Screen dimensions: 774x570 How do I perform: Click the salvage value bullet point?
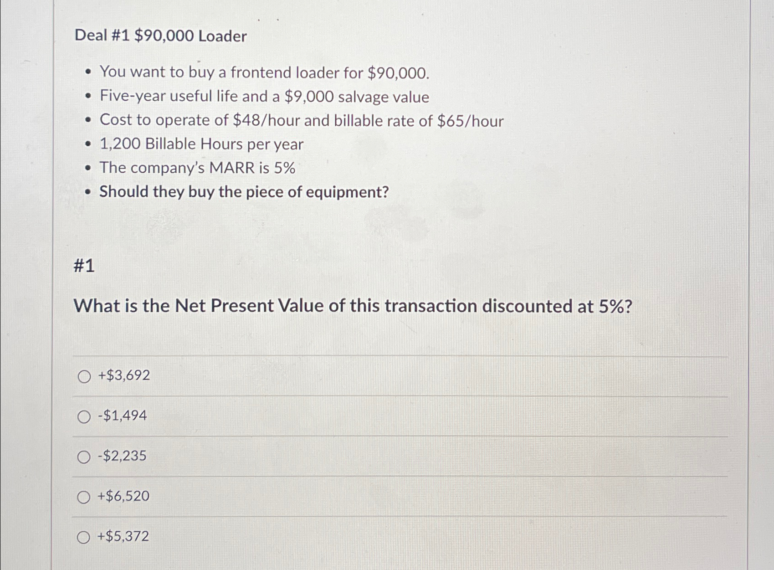tap(263, 96)
